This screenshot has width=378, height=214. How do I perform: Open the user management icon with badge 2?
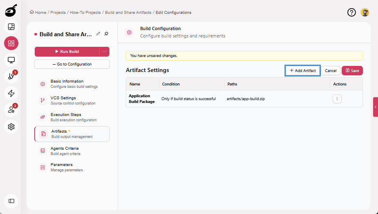point(11,110)
